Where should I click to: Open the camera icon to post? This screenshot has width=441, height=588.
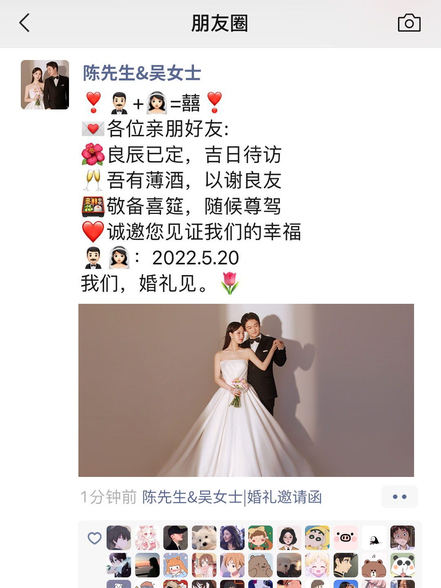click(x=409, y=23)
